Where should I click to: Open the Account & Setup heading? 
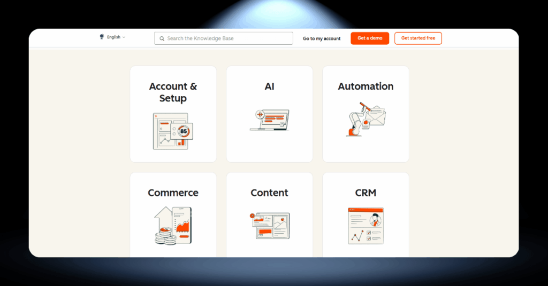pos(173,92)
